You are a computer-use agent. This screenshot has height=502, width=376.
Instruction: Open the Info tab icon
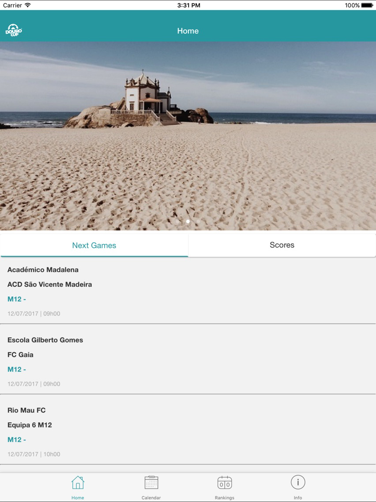coord(298,482)
